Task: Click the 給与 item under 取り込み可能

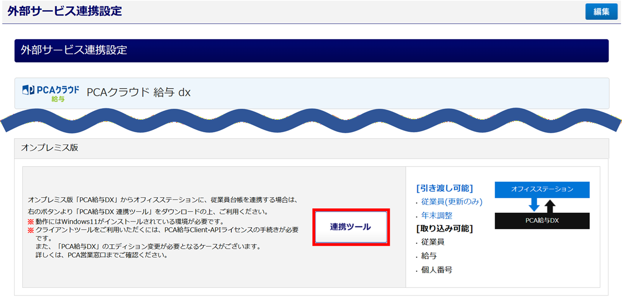Action: [x=429, y=256]
